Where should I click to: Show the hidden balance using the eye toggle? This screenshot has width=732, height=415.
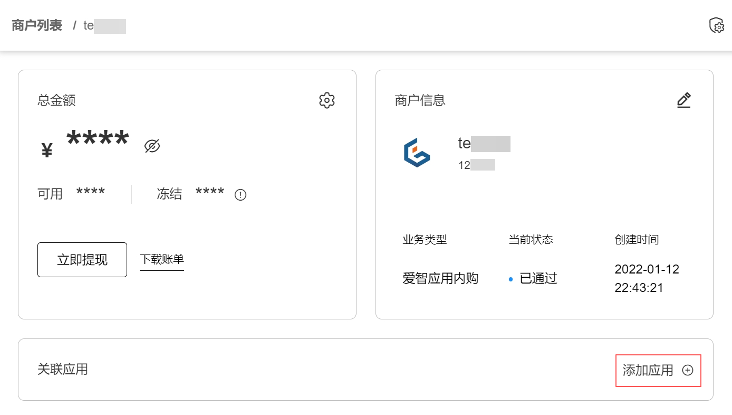(152, 146)
